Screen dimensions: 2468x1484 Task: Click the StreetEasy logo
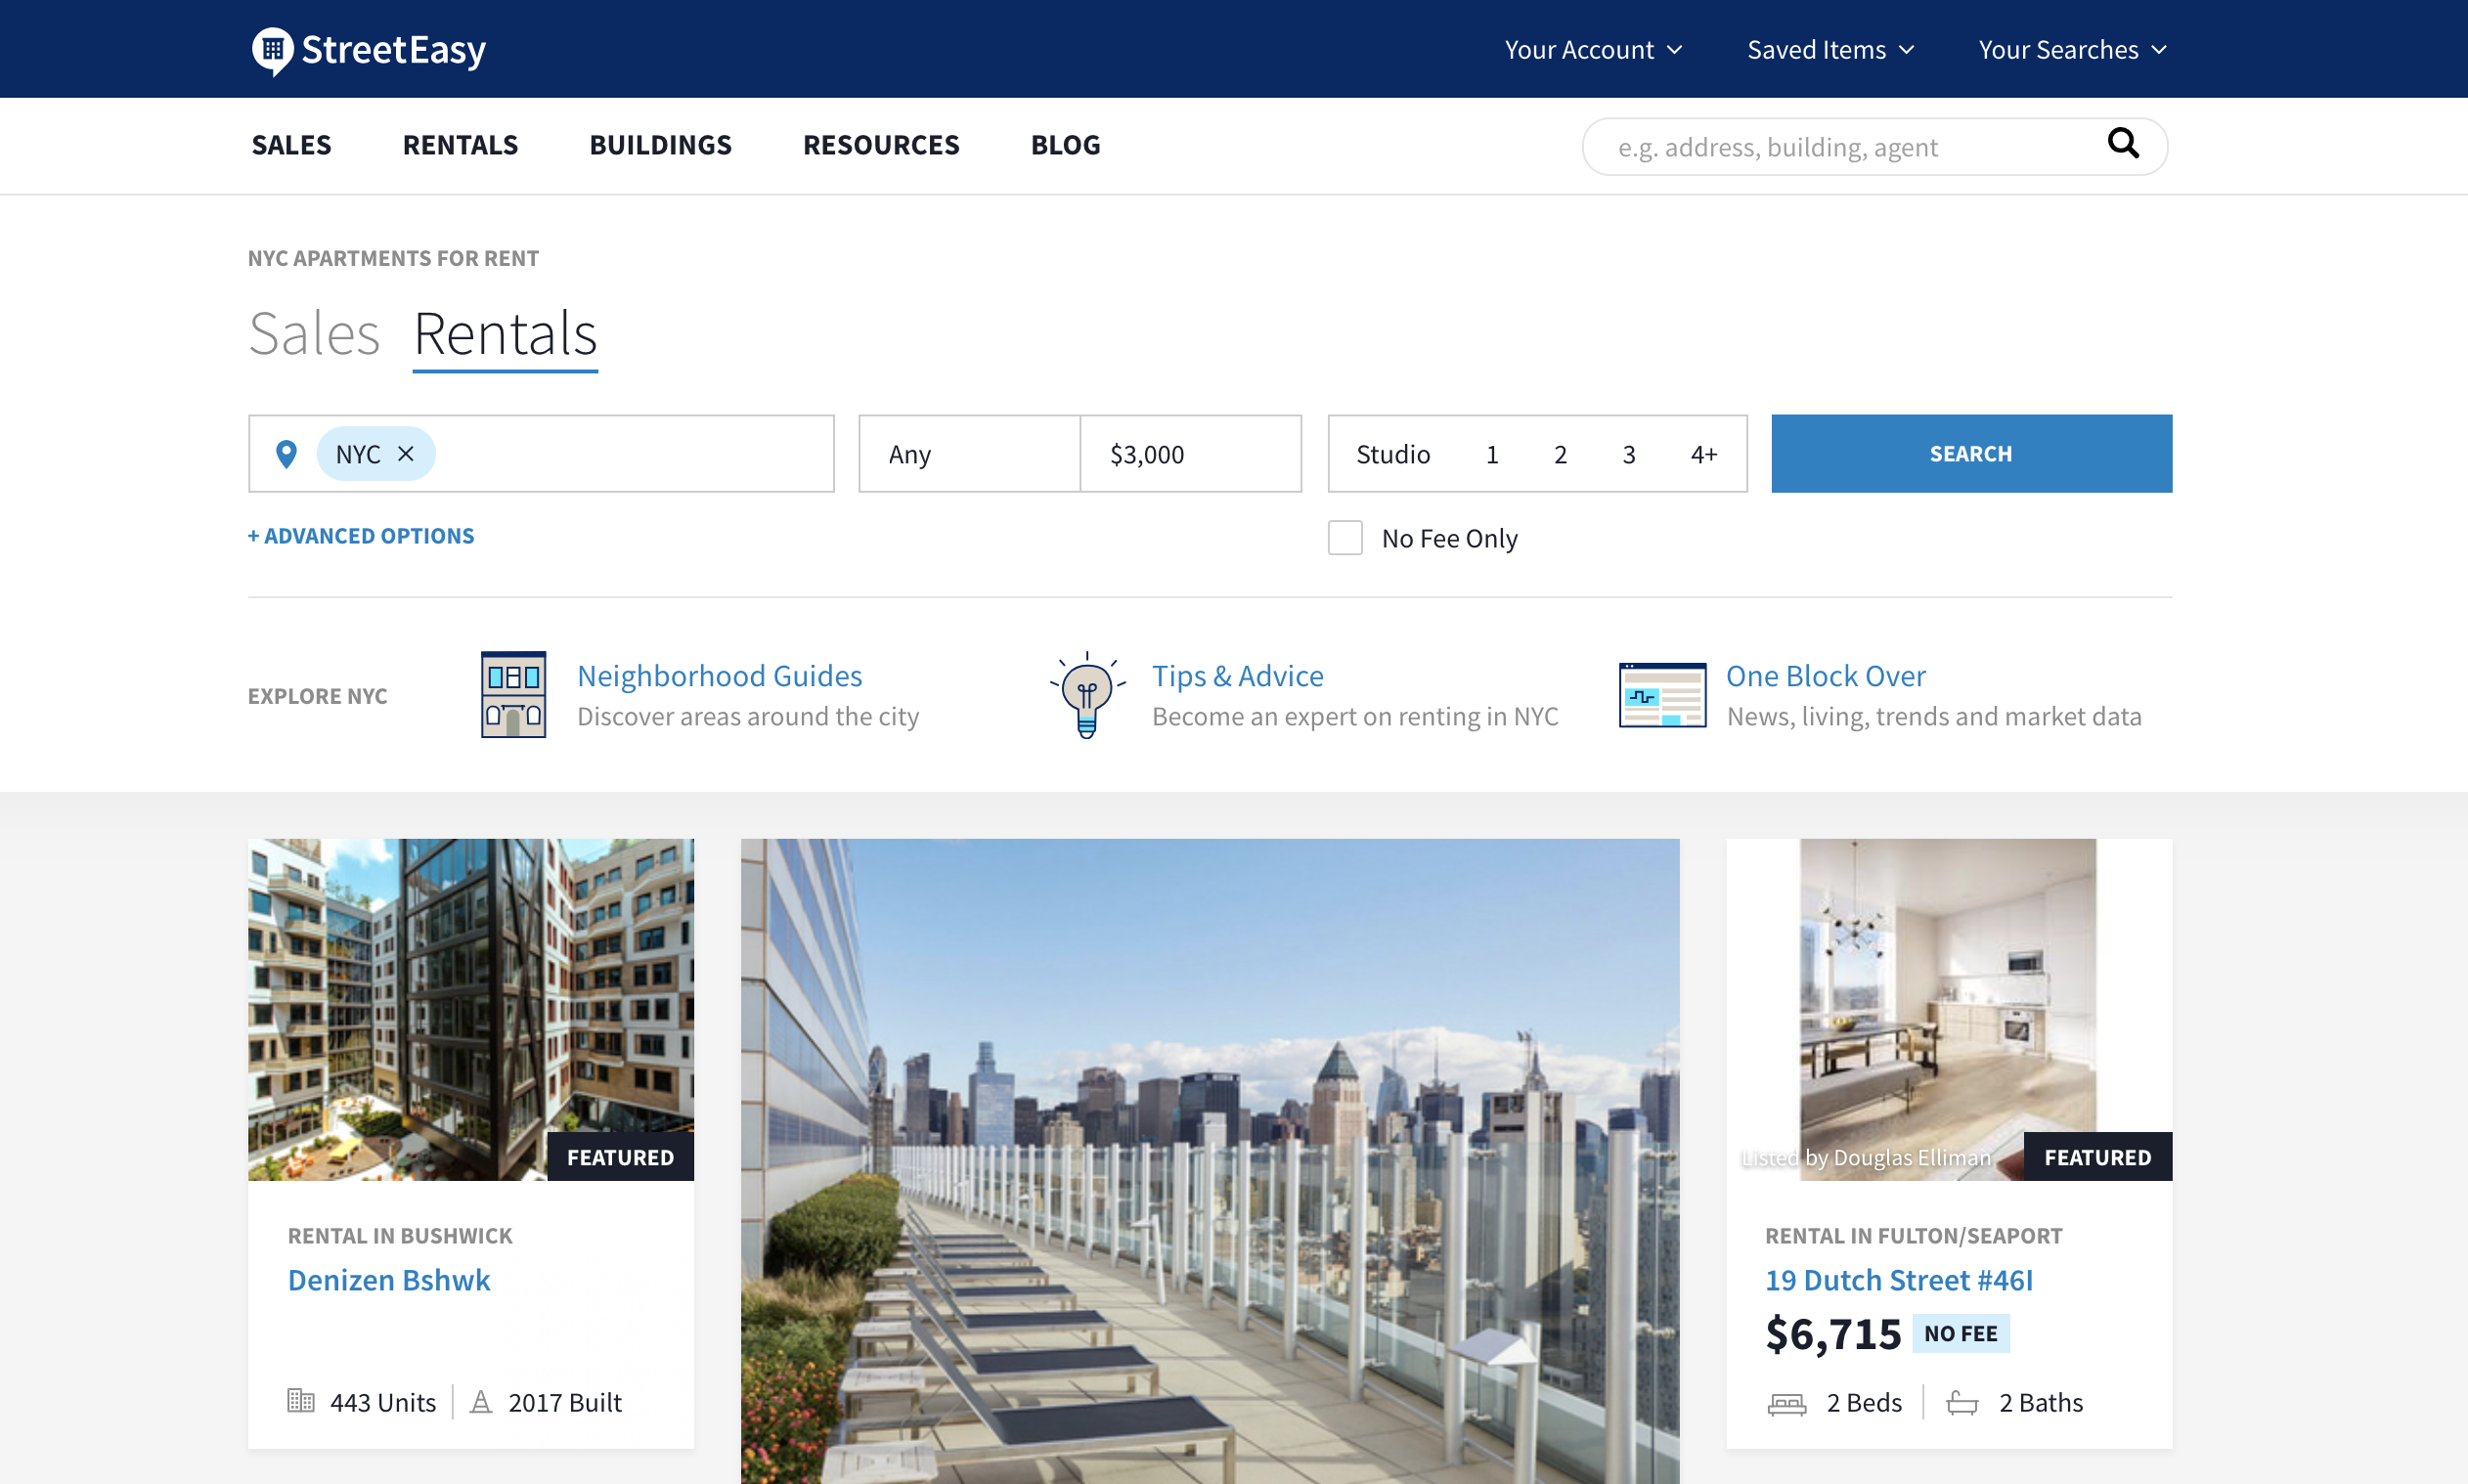[368, 50]
